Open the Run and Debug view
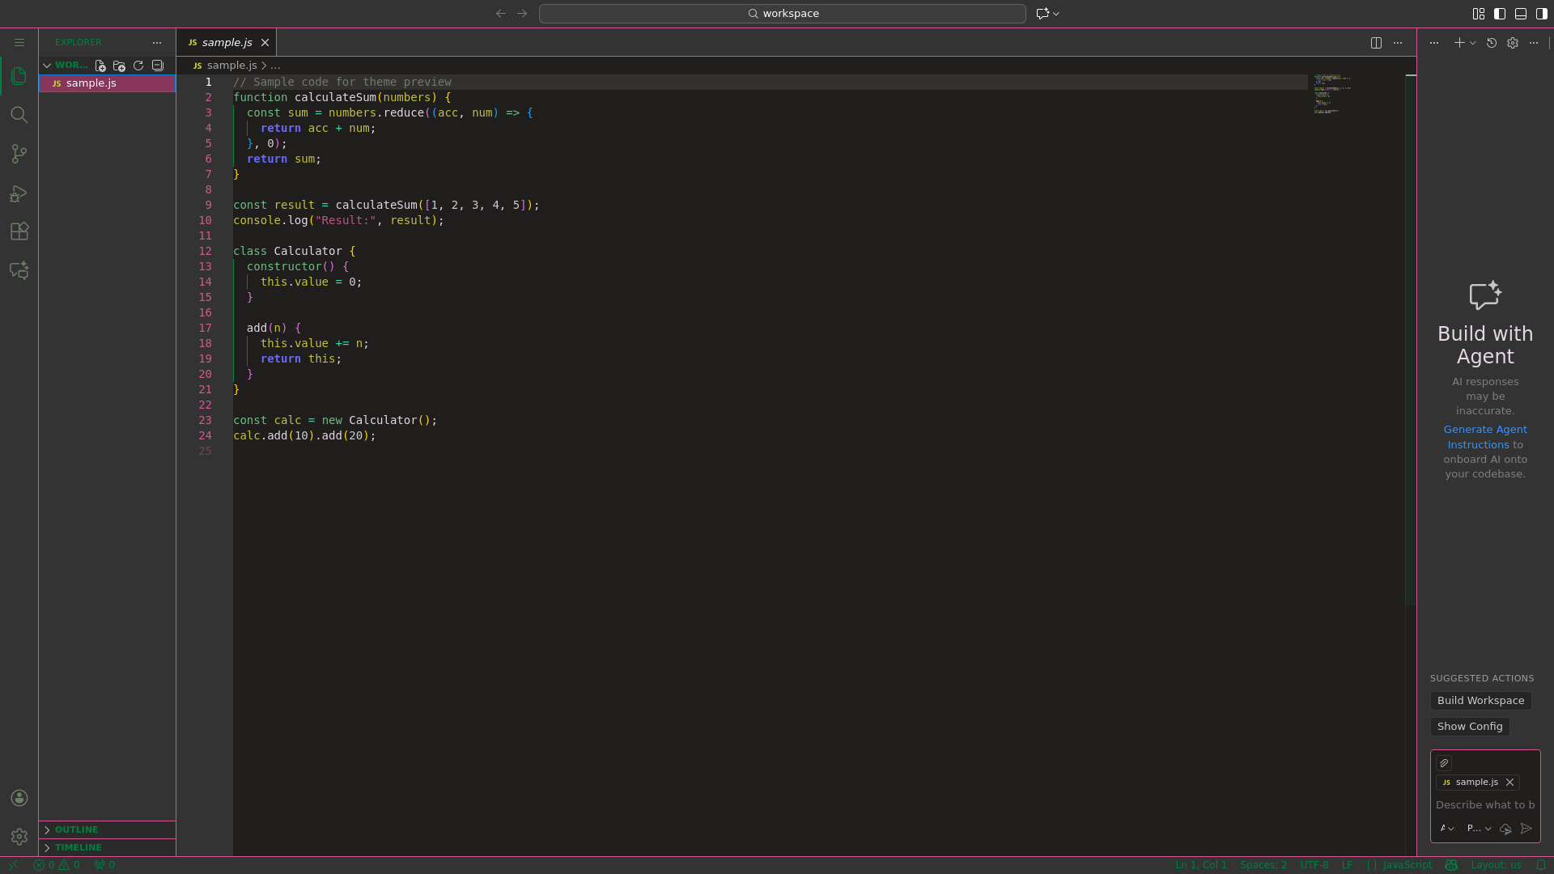The height and width of the screenshot is (874, 1554). (x=19, y=193)
